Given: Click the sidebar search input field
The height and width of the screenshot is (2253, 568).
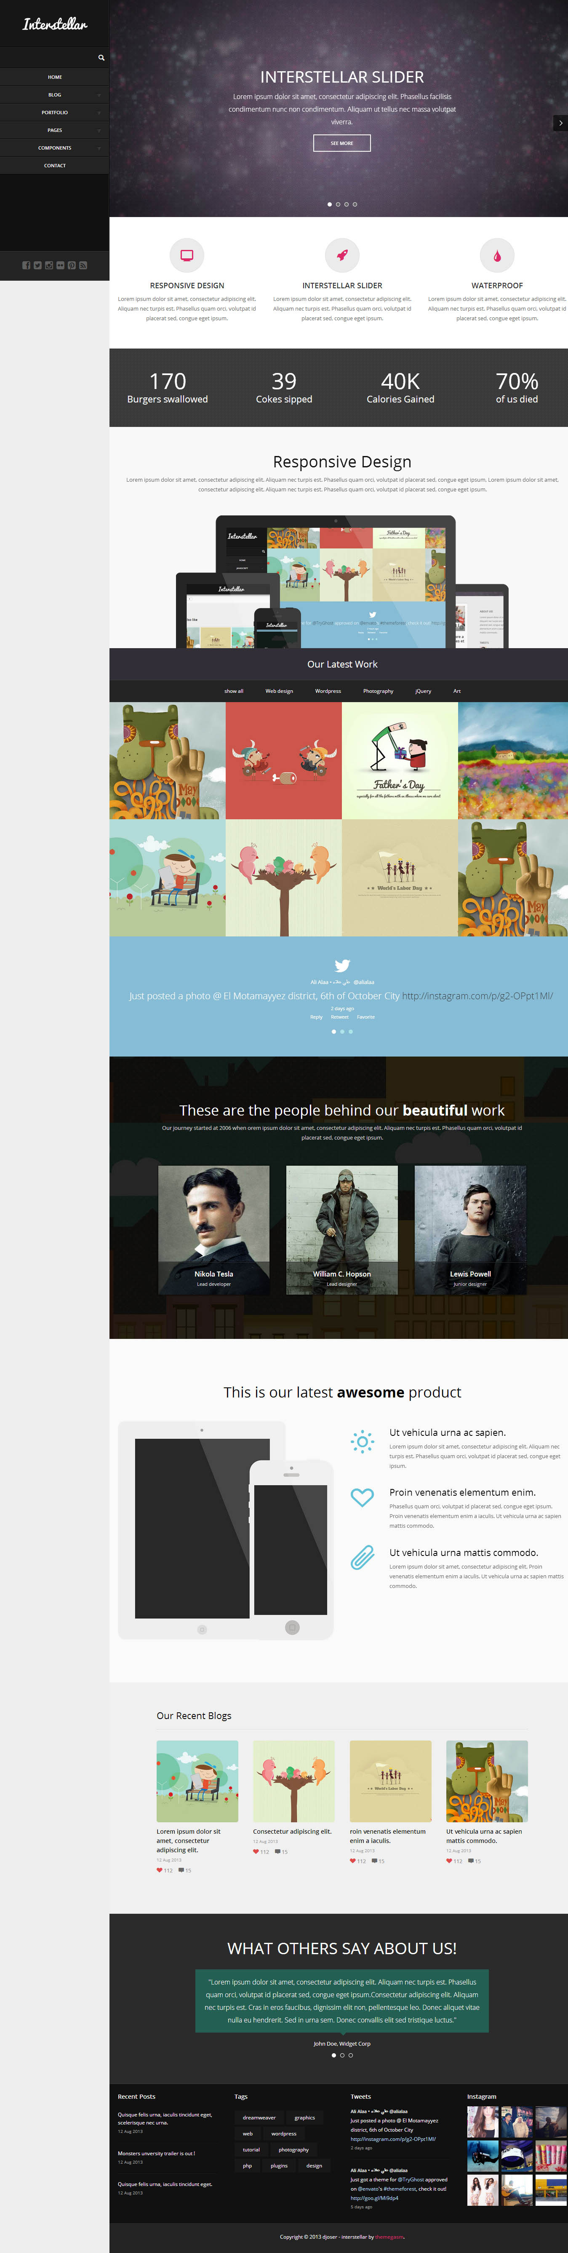Looking at the screenshot, I should pos(48,58).
